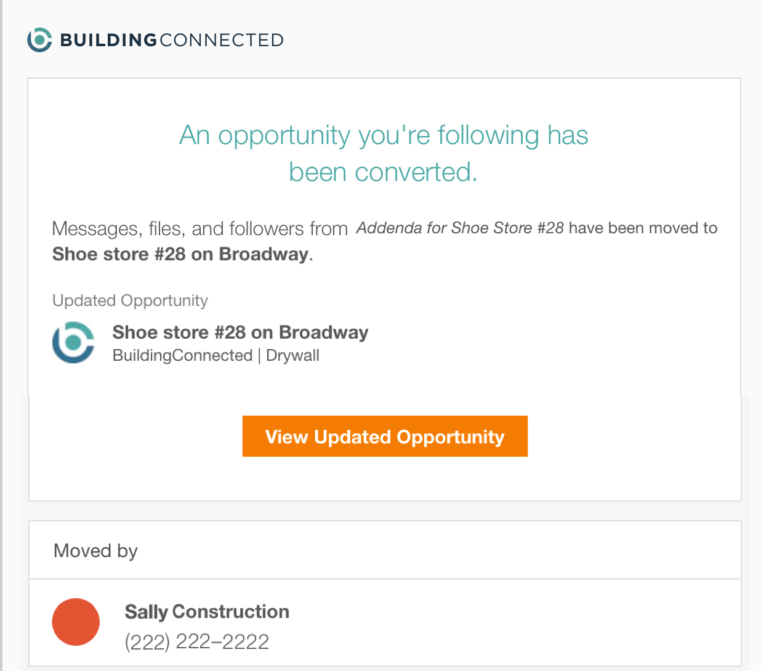Click phone number (222) 222-2222

tap(197, 642)
